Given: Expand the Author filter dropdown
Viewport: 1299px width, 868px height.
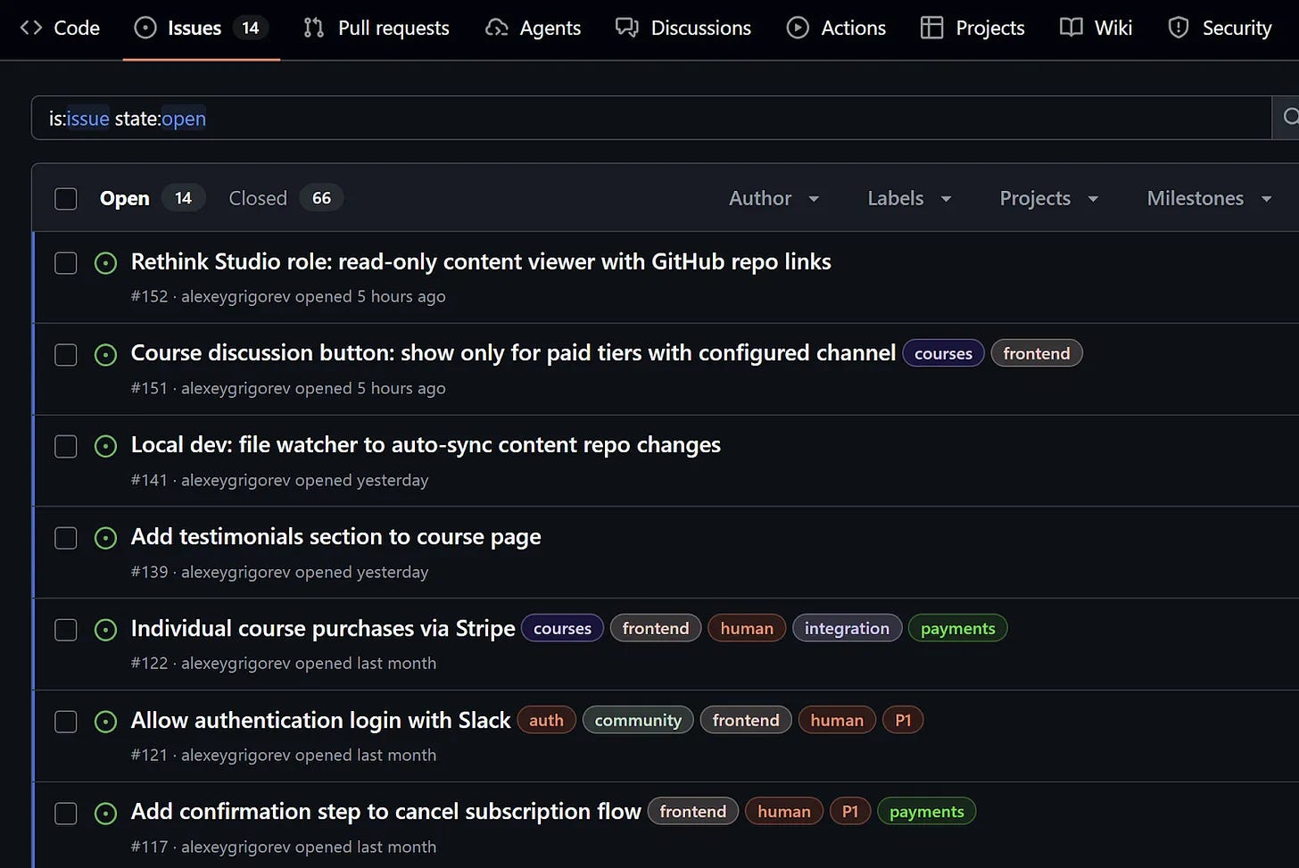Looking at the screenshot, I should click(x=774, y=198).
